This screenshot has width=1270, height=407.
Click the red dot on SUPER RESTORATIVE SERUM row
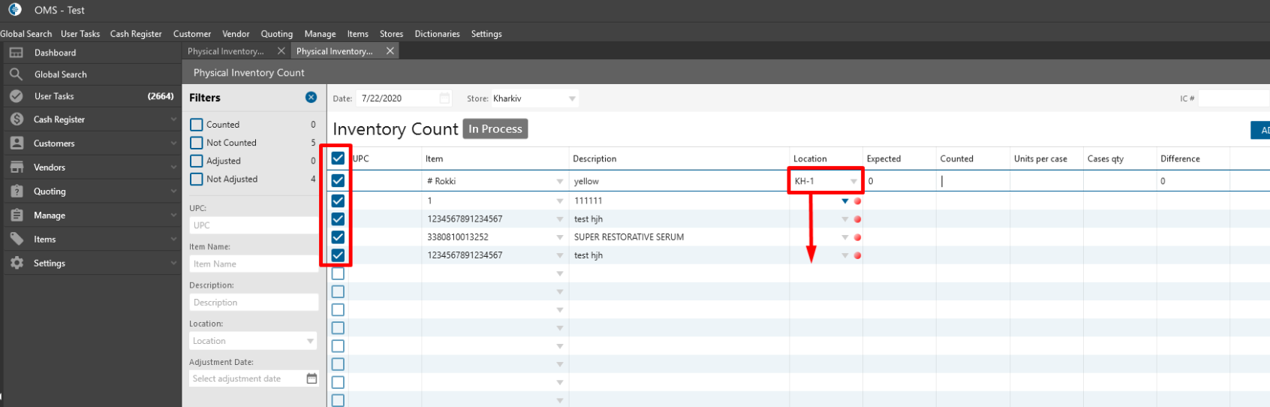point(857,237)
